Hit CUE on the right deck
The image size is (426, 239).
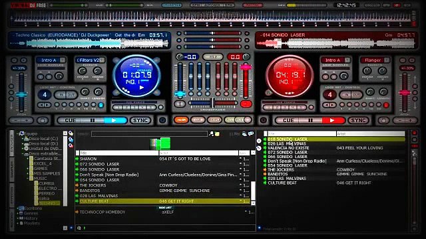[x=288, y=120]
